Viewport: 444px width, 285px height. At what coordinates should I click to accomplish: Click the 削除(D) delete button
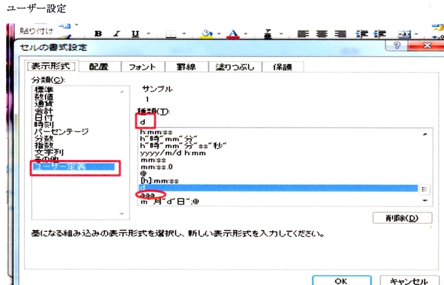click(x=402, y=218)
